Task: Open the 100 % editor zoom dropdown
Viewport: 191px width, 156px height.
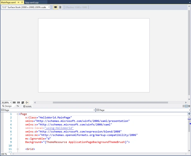Action: pos(6,154)
